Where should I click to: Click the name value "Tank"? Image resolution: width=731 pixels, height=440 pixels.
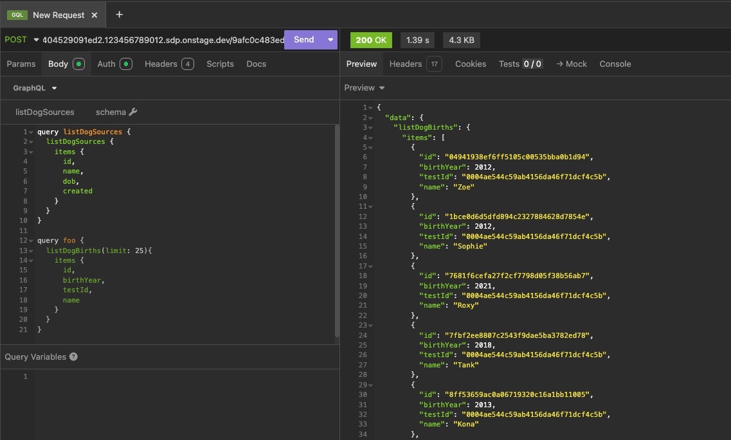465,365
